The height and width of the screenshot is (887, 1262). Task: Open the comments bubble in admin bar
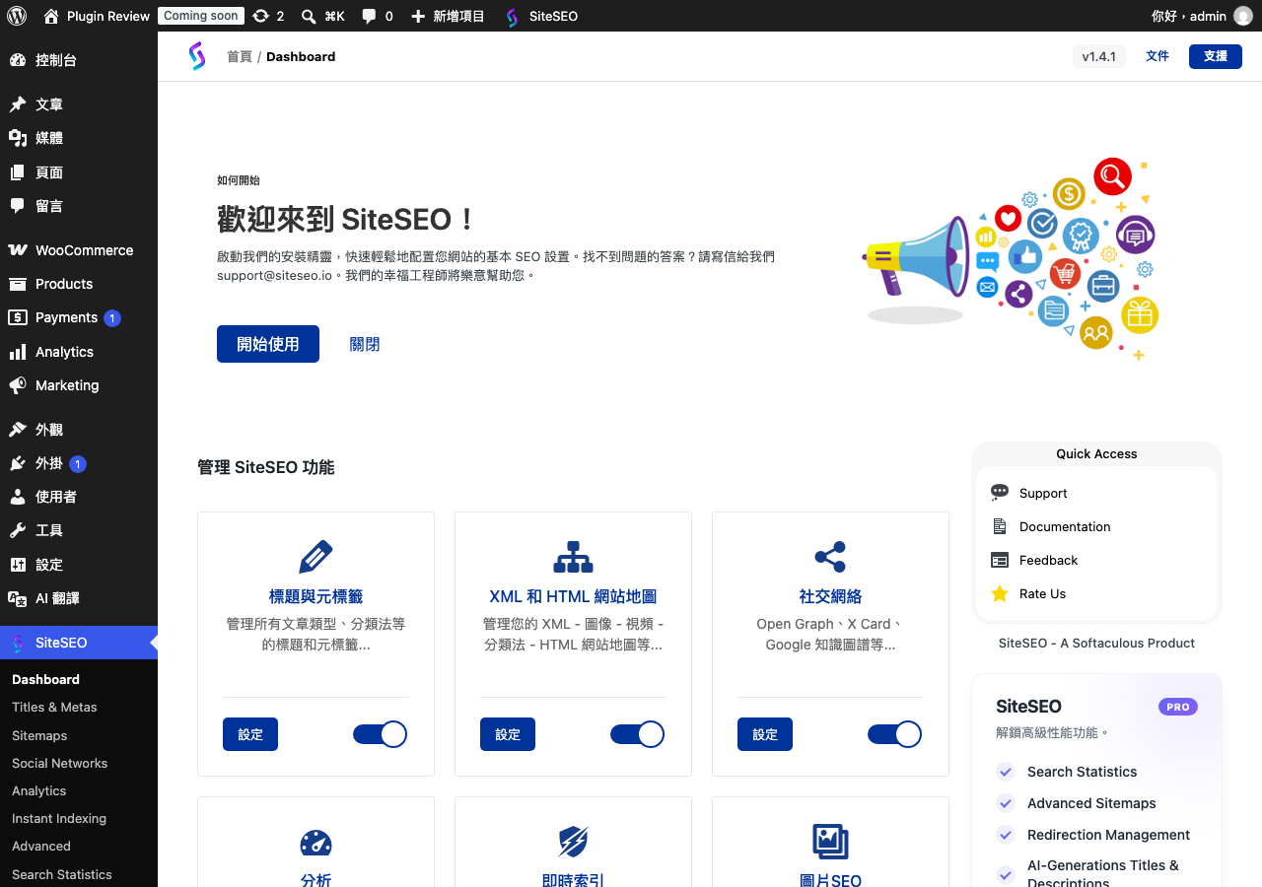(369, 16)
